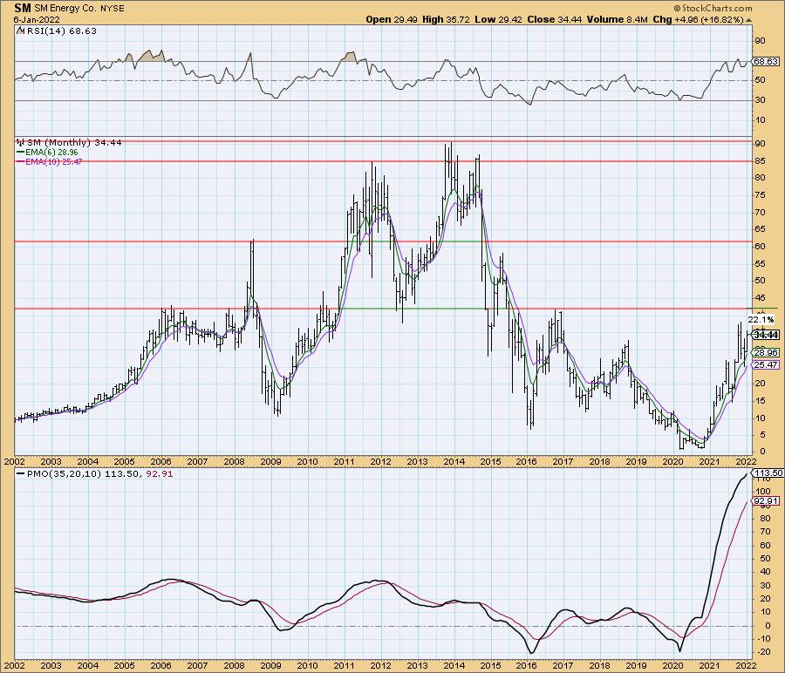Screen dimensions: 785x673
Task: Click the red 92.91 signal value in PMO legend
Action: point(160,474)
